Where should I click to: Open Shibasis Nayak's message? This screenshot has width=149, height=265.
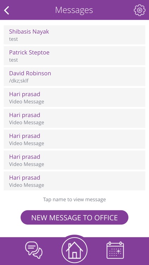tap(74, 35)
